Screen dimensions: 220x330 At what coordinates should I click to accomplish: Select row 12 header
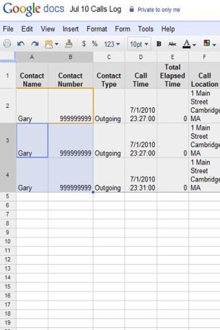point(8,260)
